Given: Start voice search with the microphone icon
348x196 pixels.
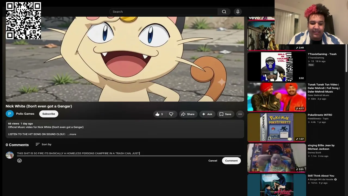Looking at the screenshot, I should tap(238, 12).
